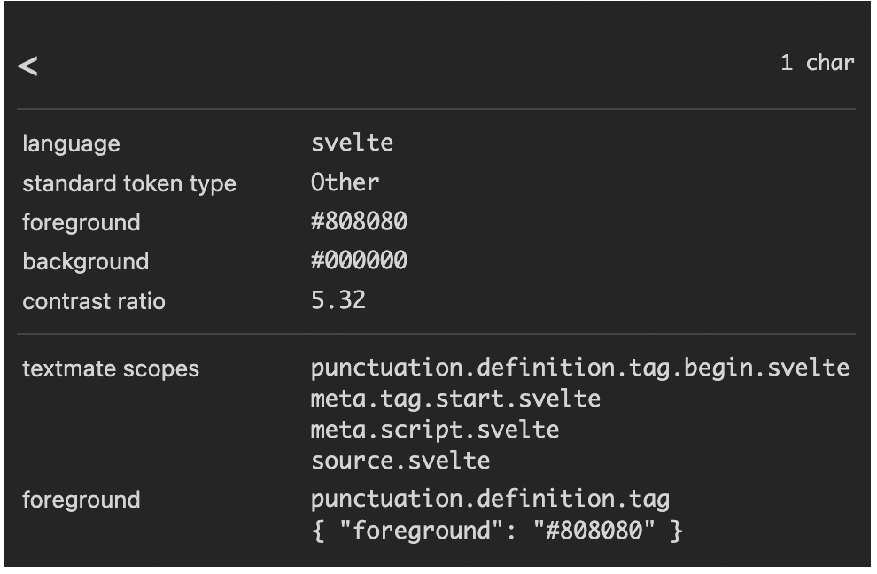Click the '{ "foreground": "#808080" }' rule setting

497,531
